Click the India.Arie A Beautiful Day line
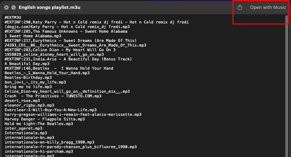Image resolution: width=291 pixels, height=157 pixels. tap(68, 59)
